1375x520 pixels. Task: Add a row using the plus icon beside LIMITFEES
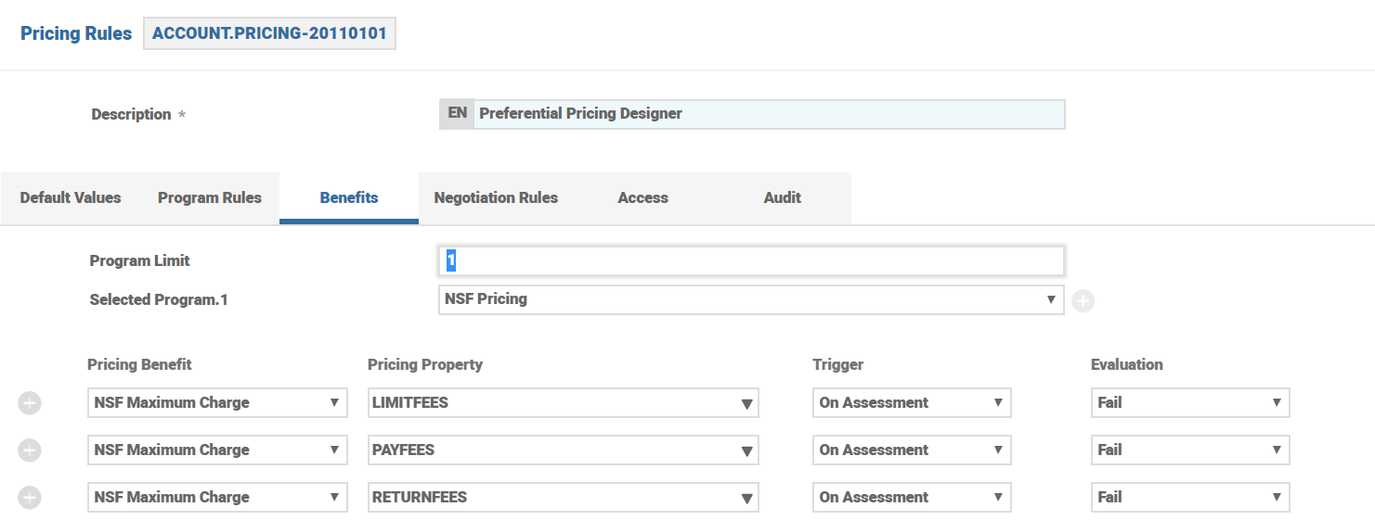click(x=30, y=403)
